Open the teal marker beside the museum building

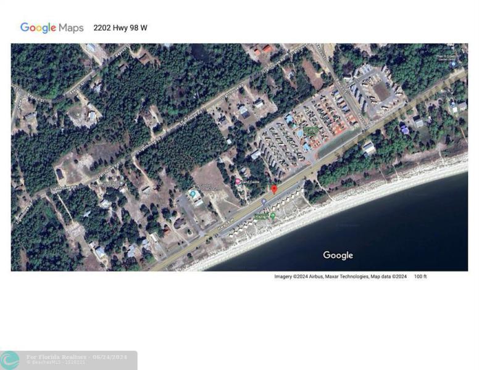(x=193, y=193)
